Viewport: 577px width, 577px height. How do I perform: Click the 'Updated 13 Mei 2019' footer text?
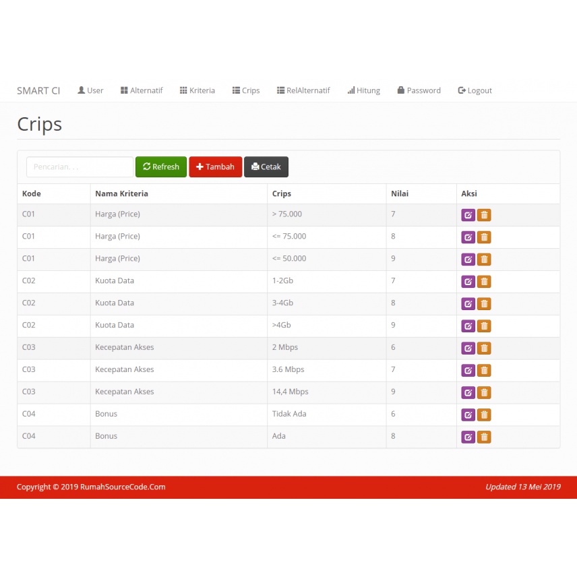pyautogui.click(x=523, y=487)
